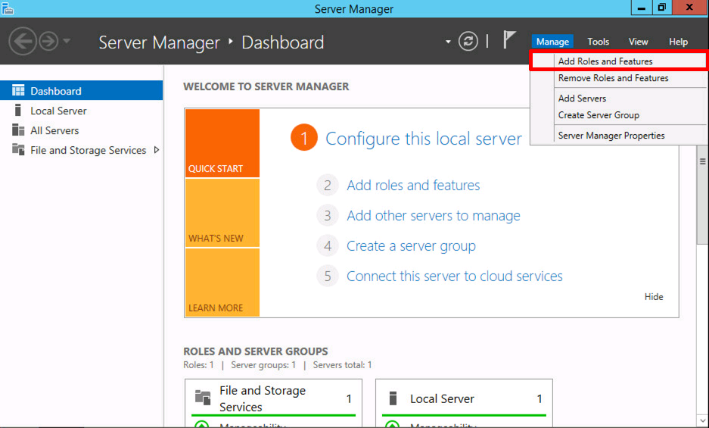Screen dimensions: 709x428
Task: Click the LEARN MORE tile
Action: pos(222,282)
